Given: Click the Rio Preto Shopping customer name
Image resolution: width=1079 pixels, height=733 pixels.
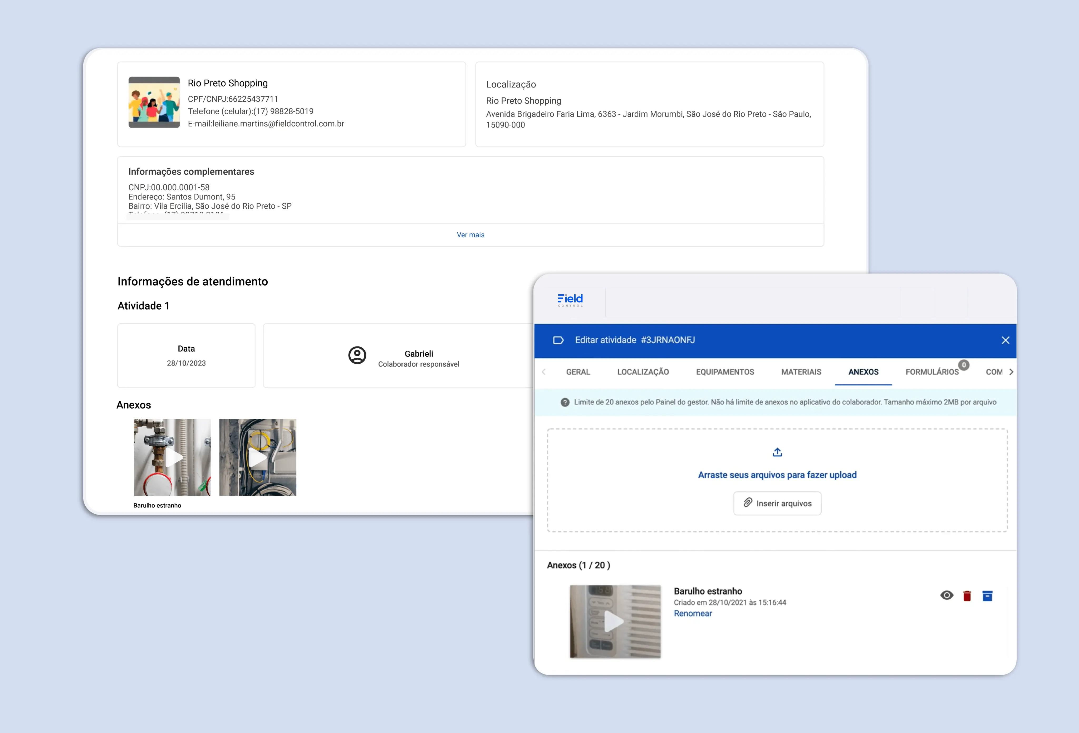Looking at the screenshot, I should (x=228, y=83).
